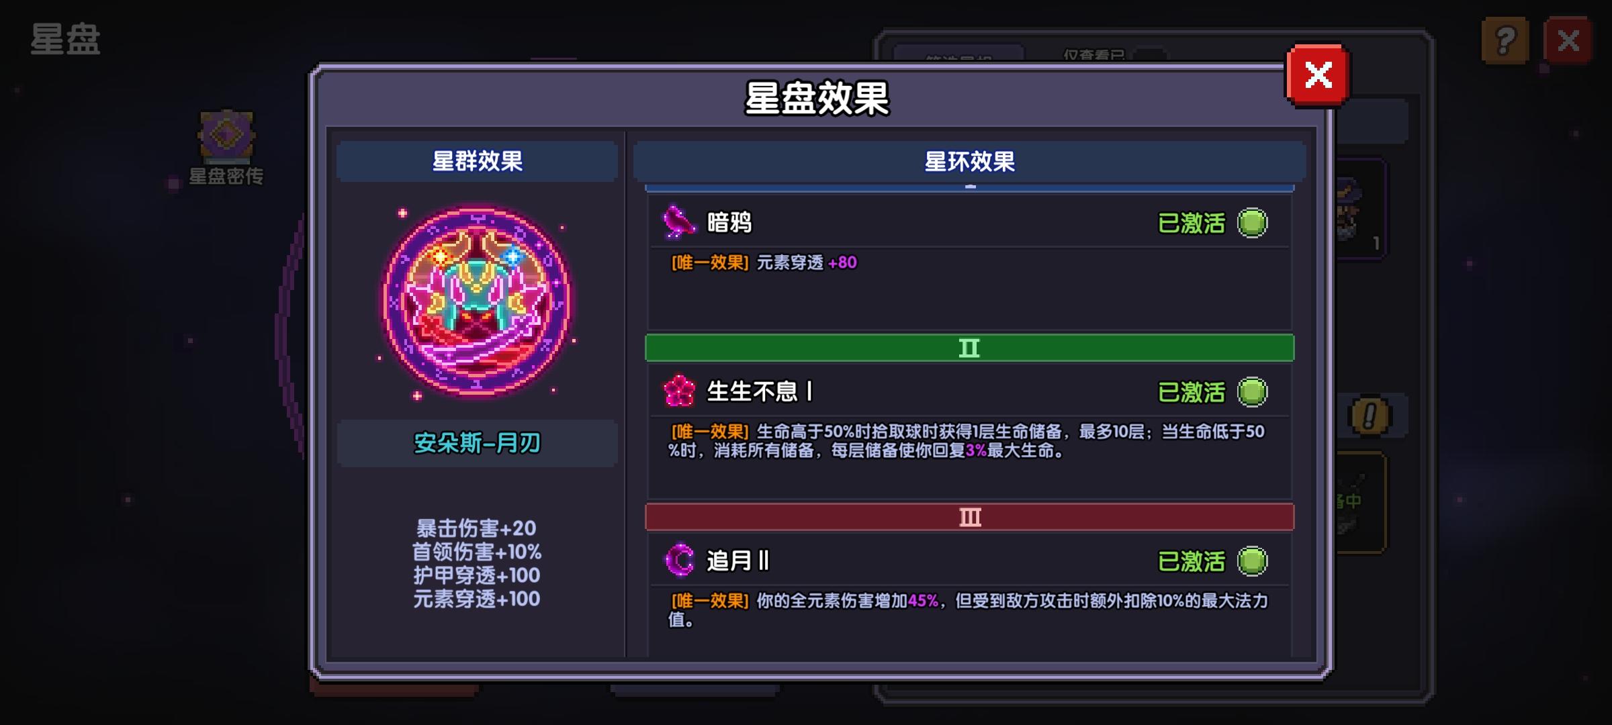Click the 生生不息 effect description text
The width and height of the screenshot is (1612, 725).
pos(967,441)
